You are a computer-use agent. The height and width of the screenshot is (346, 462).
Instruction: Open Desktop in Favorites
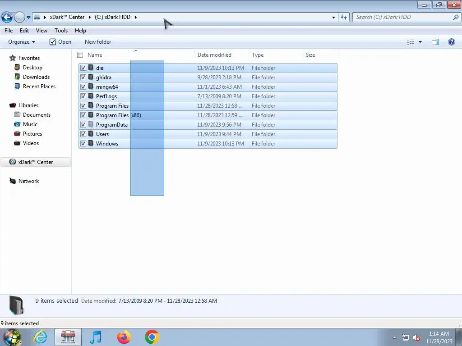32,68
